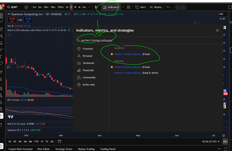232x151 pixels.
Task: Select the 1h timeframe
Action: (67, 7)
